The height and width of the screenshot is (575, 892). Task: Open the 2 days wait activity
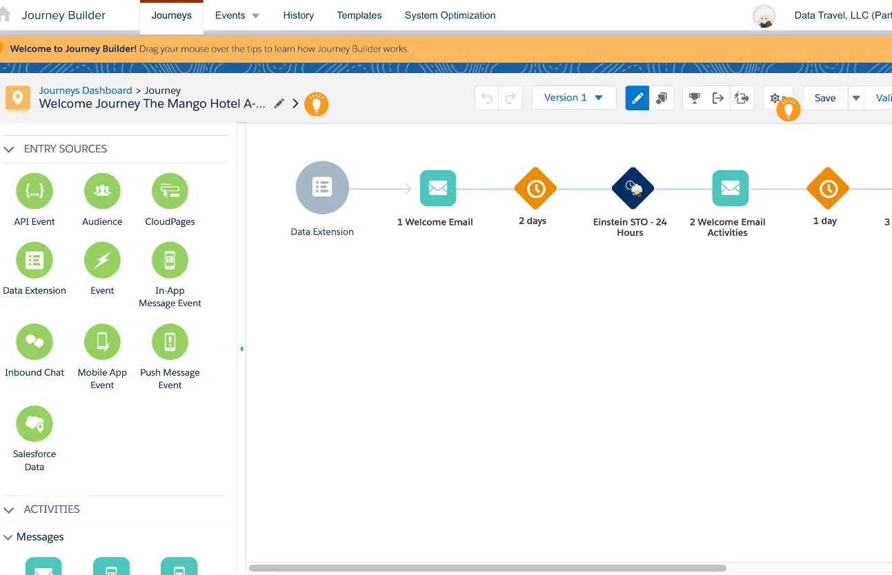point(535,188)
